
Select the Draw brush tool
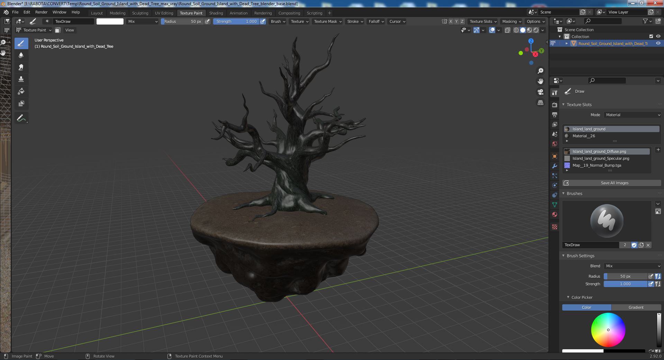click(x=21, y=43)
